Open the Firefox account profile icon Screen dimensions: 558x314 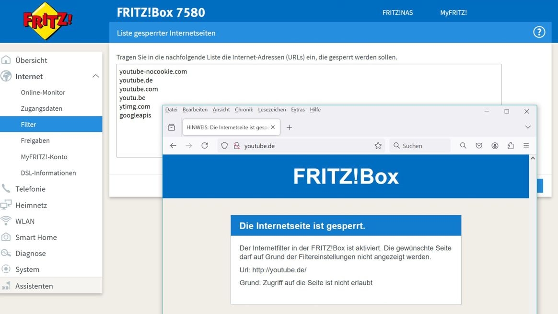(495, 146)
